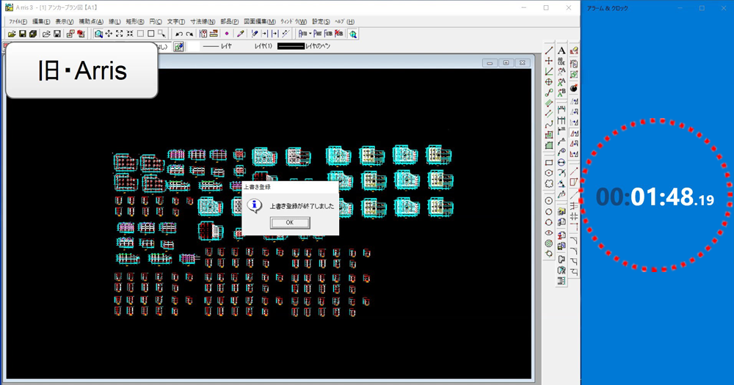
Task: Open the ファイル(F) menu
Action: (x=18, y=21)
